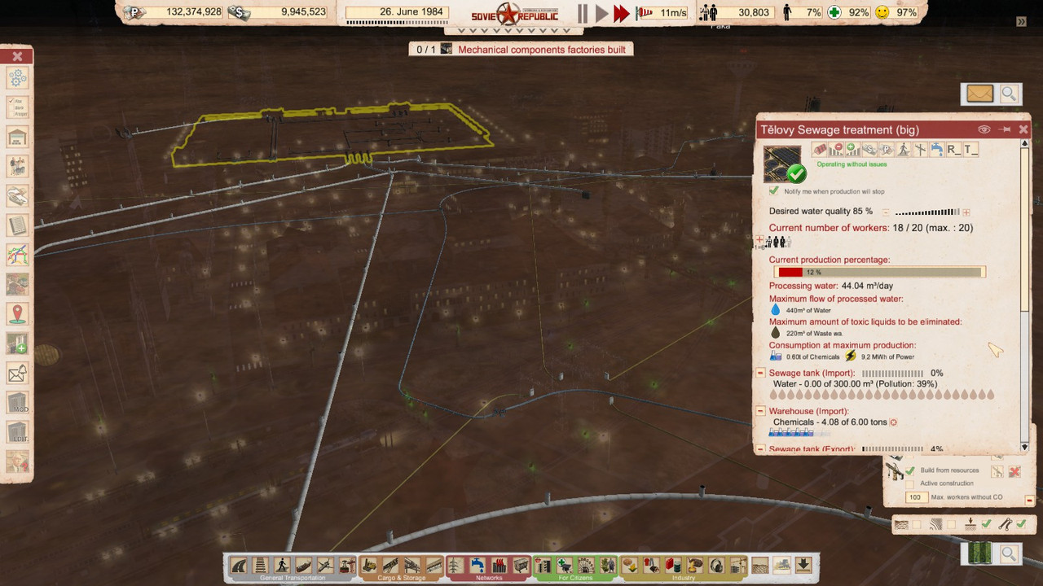
Task: Click the R_ rename button
Action: 954,149
